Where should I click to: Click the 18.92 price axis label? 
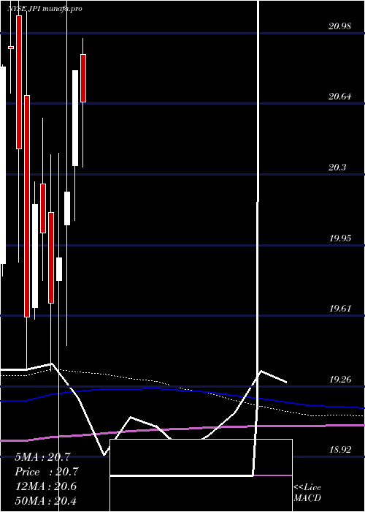(340, 450)
